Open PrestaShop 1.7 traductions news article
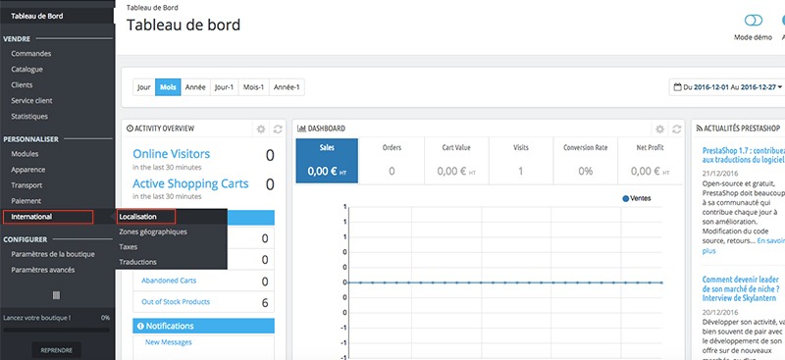 click(744, 155)
